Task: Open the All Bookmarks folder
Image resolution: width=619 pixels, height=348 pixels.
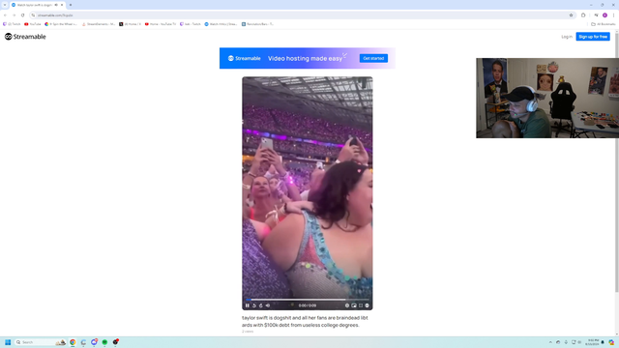Action: pyautogui.click(x=603, y=24)
